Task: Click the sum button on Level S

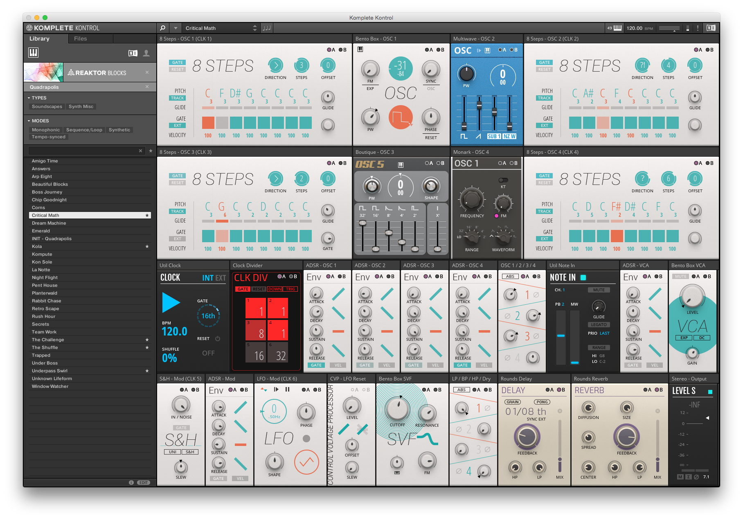Action: (x=689, y=477)
